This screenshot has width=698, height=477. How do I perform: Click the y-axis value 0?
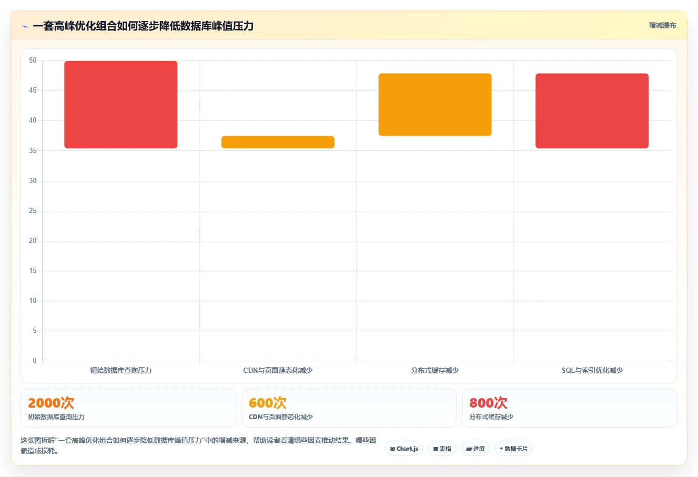35,360
